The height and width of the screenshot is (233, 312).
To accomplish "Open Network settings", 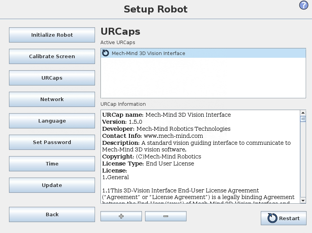I will 52,99.
